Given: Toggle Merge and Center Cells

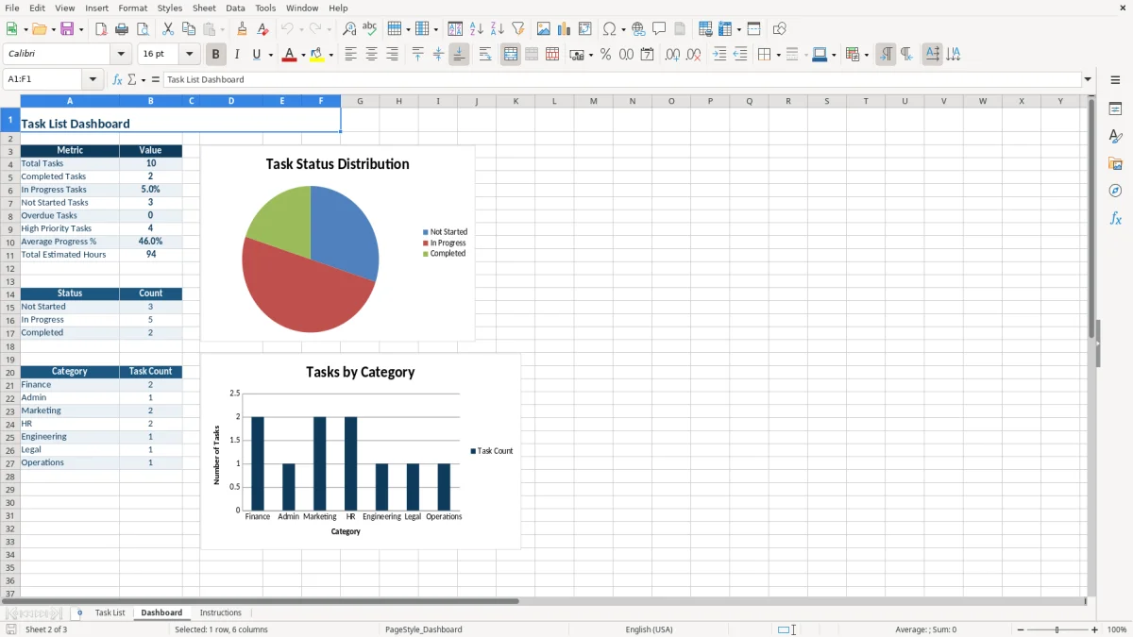Looking at the screenshot, I should point(511,55).
